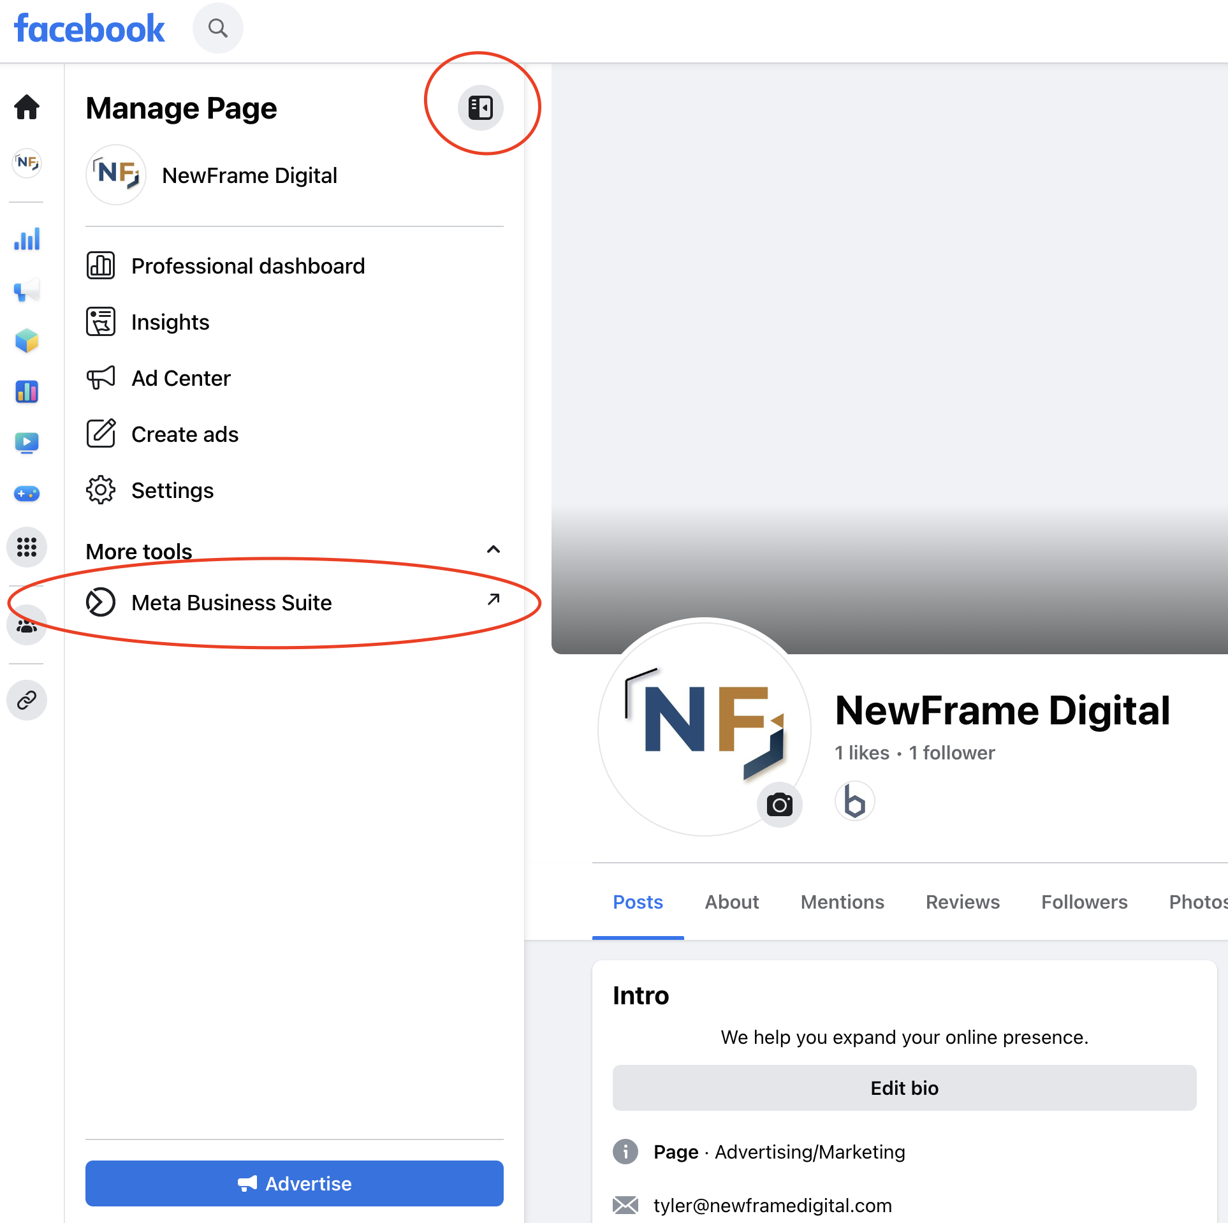Click the info icon beside Page category
This screenshot has height=1223, width=1228.
pyautogui.click(x=625, y=1152)
